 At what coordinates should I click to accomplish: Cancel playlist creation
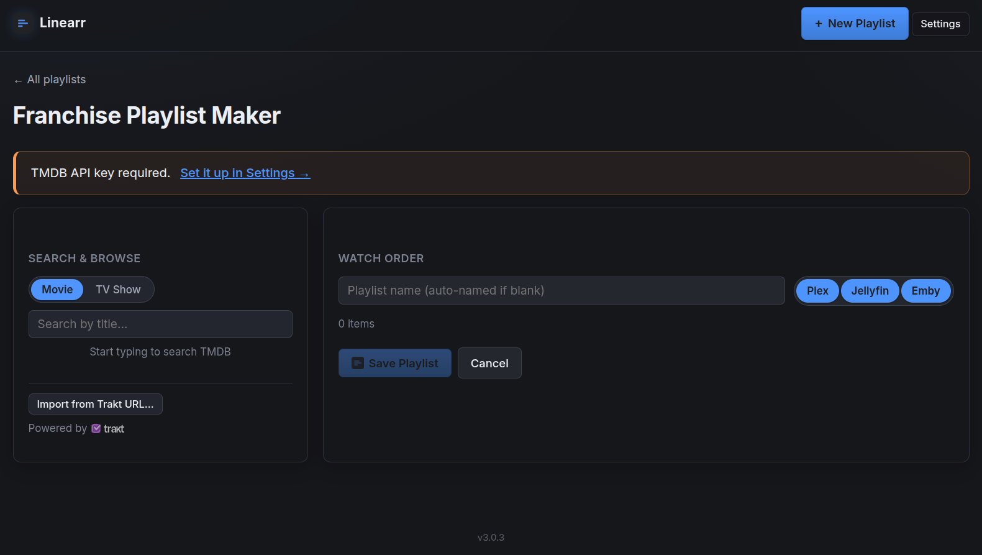point(489,363)
